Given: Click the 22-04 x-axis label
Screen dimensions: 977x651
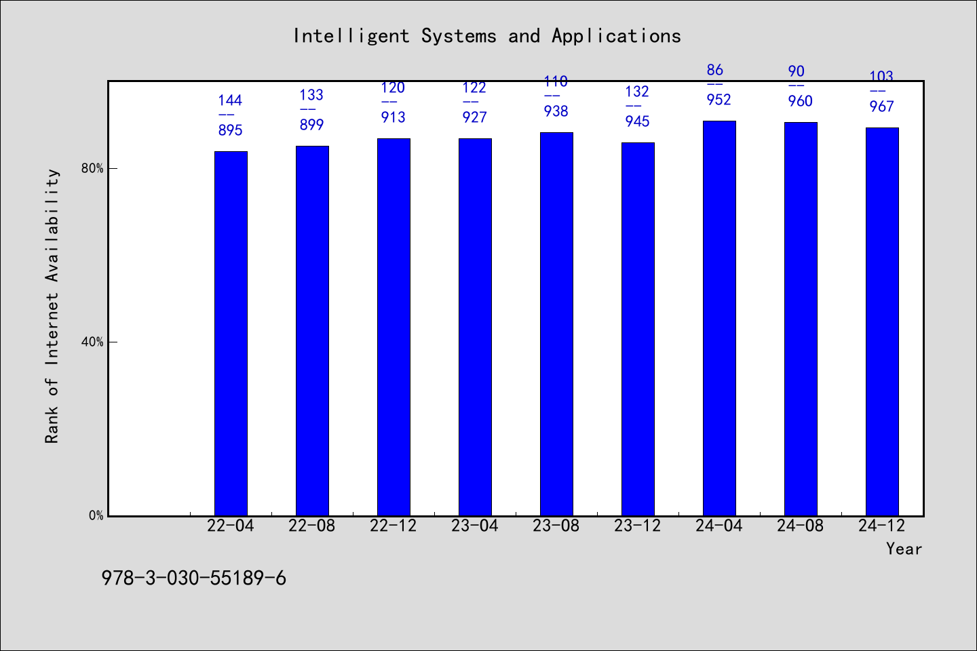Looking at the screenshot, I should (231, 526).
